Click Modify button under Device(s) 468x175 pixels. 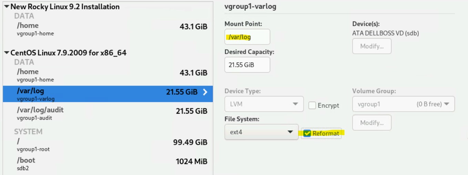click(x=372, y=46)
